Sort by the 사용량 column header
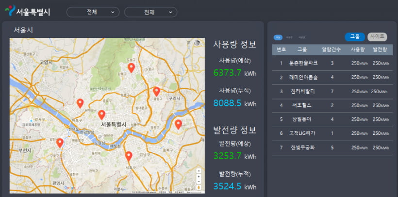The width and height of the screenshot is (398, 197). coord(358,50)
